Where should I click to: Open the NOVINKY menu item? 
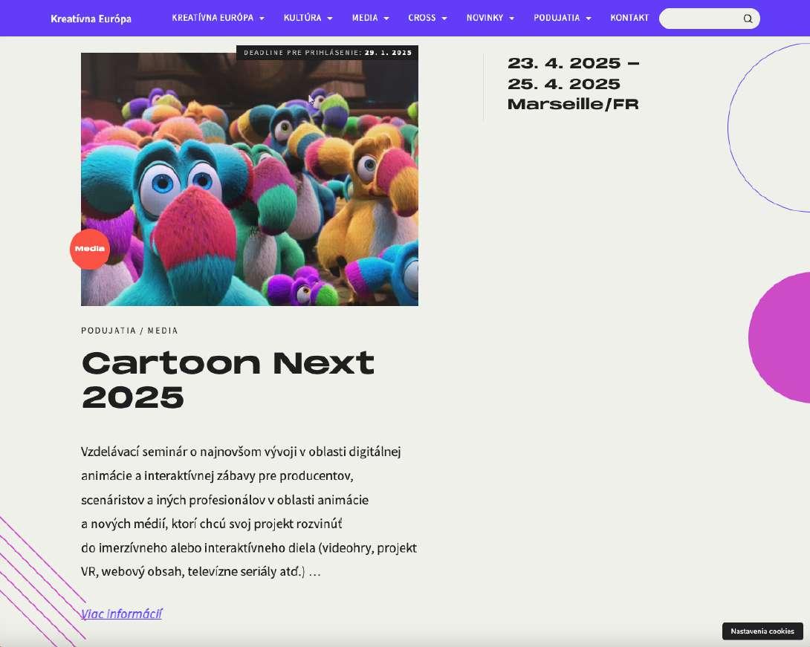[485, 18]
